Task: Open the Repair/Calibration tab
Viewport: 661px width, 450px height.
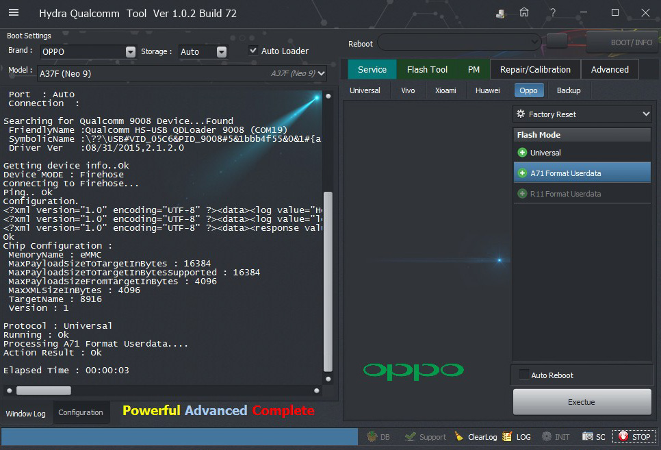Action: pyautogui.click(x=535, y=69)
